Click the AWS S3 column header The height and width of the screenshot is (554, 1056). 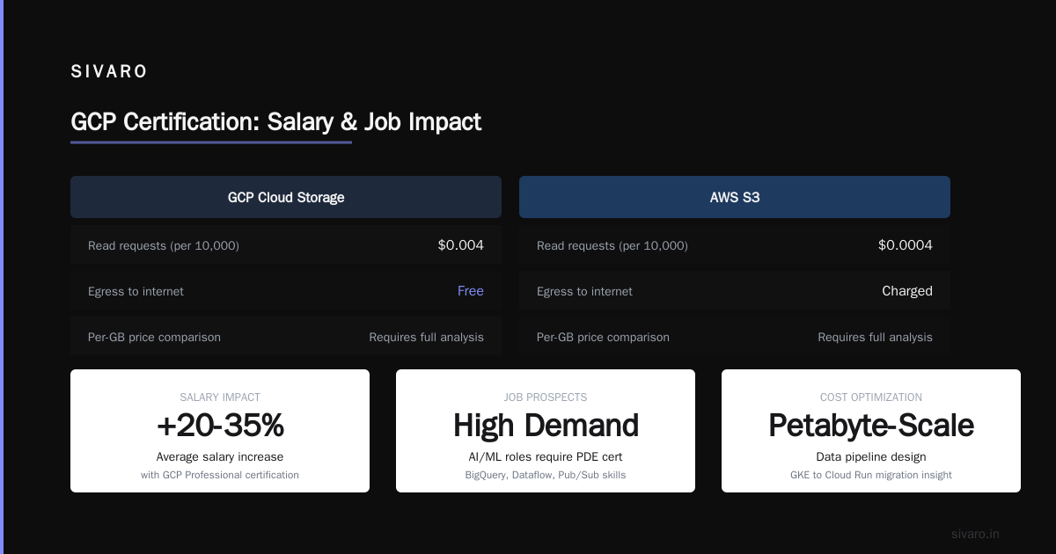point(735,197)
